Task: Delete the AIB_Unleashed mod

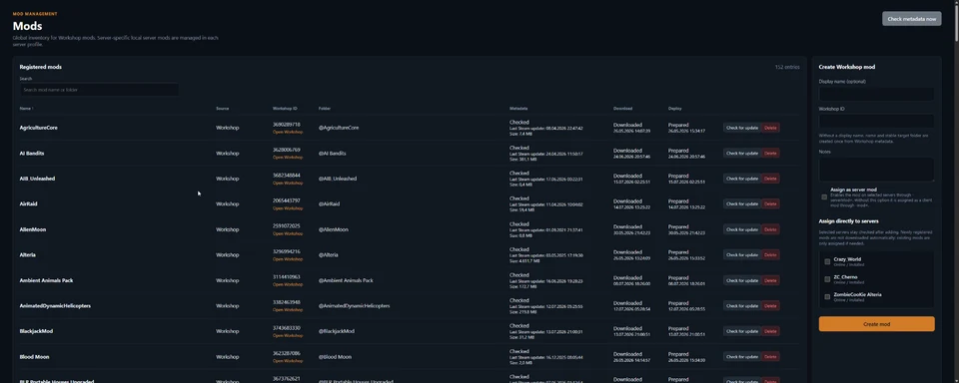Action: point(770,179)
